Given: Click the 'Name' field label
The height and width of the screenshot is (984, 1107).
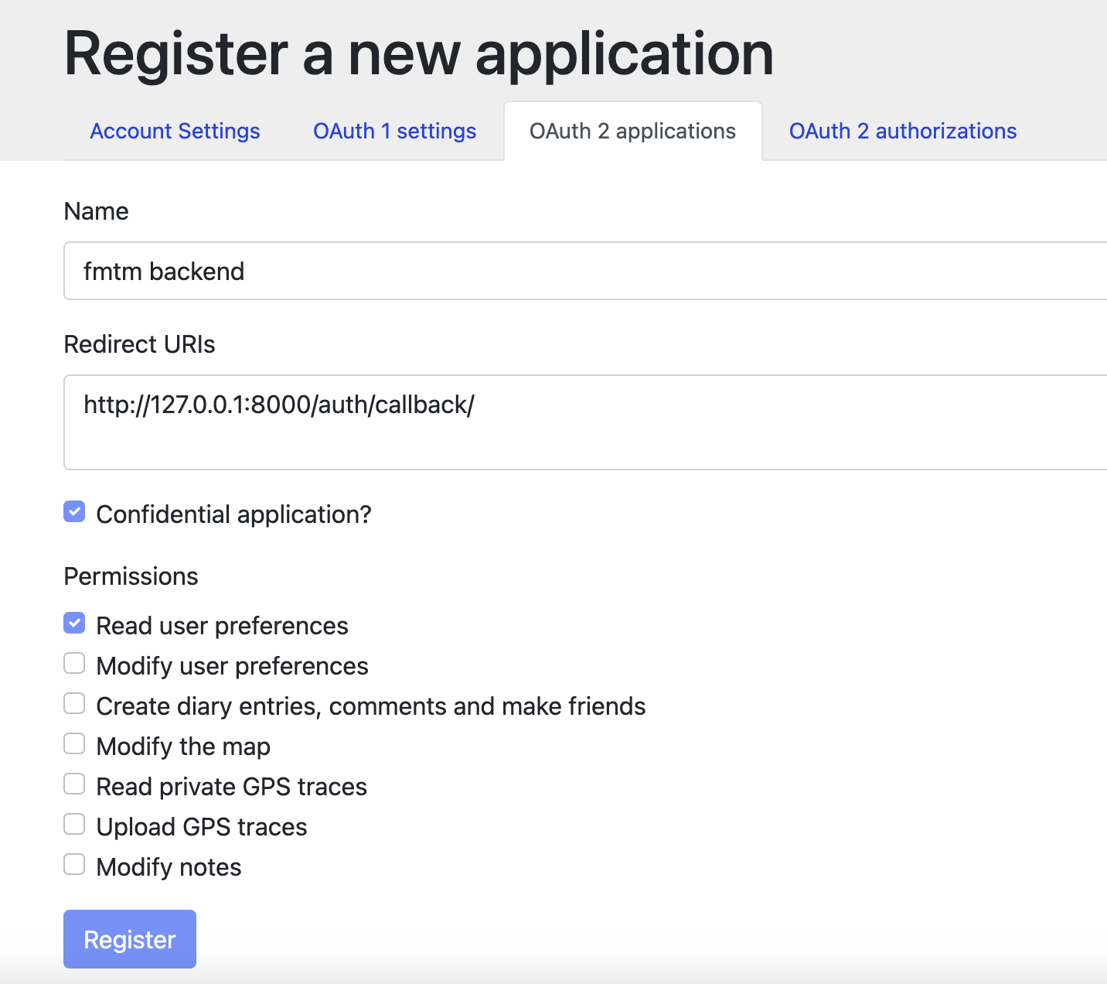Looking at the screenshot, I should pos(96,211).
